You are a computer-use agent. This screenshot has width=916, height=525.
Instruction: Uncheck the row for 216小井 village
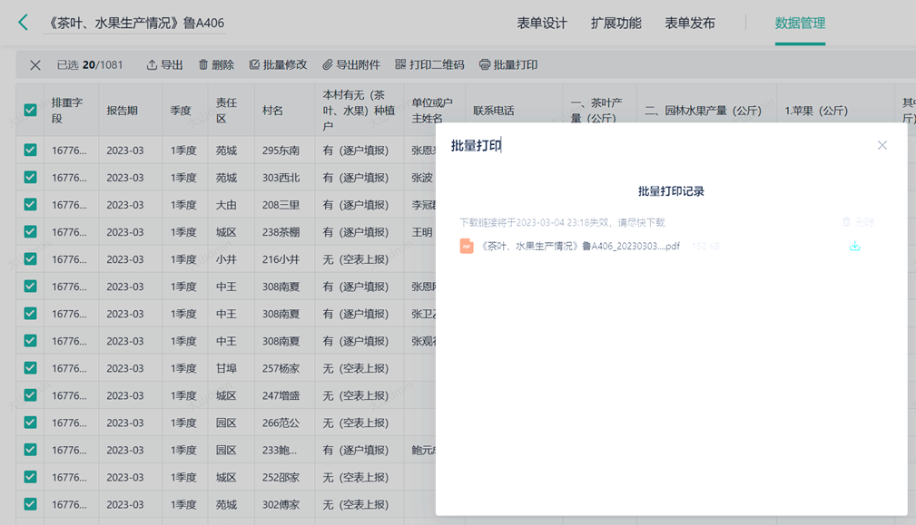(30, 259)
